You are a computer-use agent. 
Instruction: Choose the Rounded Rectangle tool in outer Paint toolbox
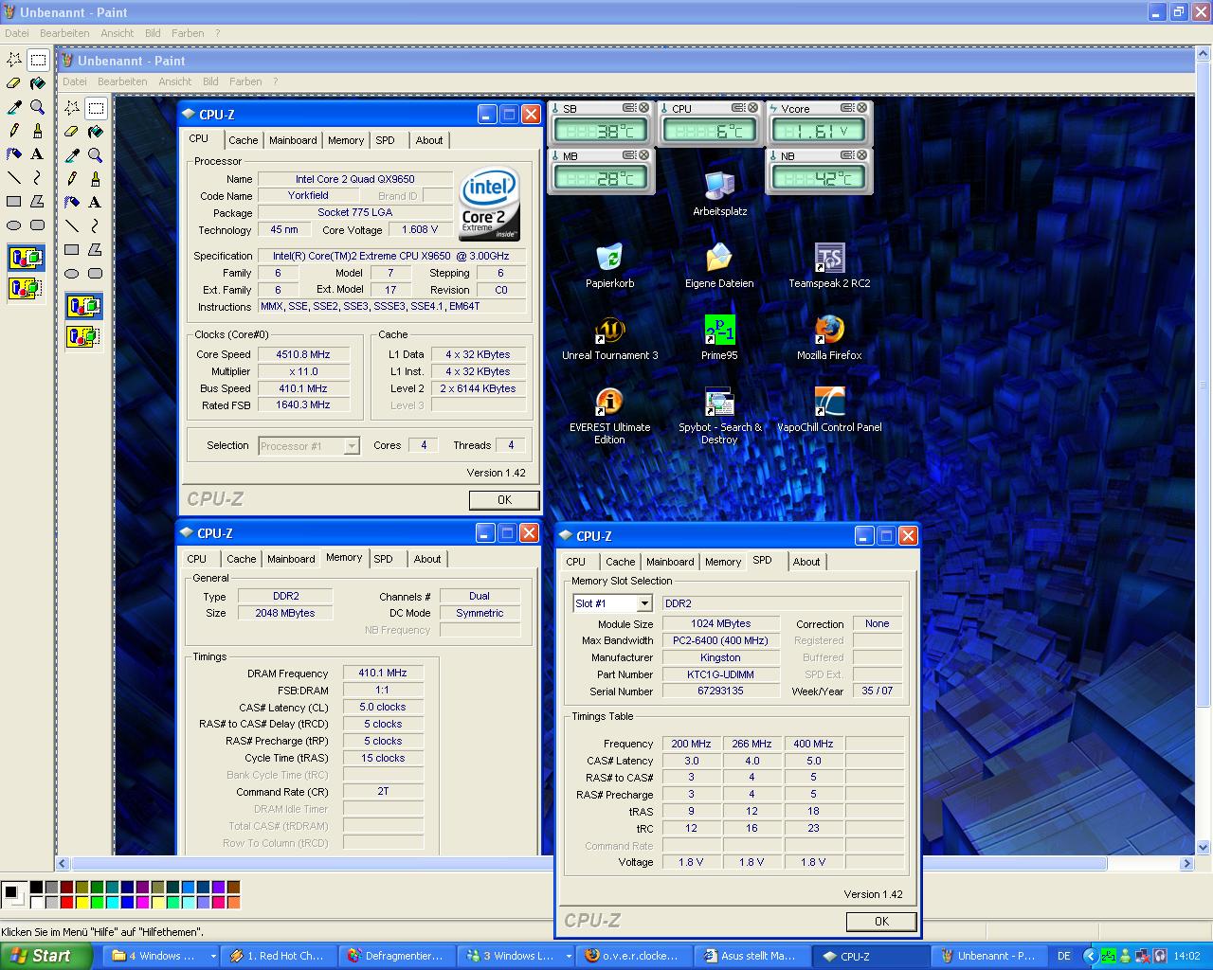[38, 225]
